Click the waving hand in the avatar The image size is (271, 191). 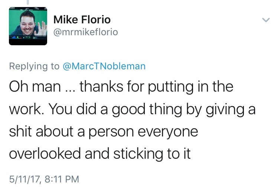click(x=42, y=27)
